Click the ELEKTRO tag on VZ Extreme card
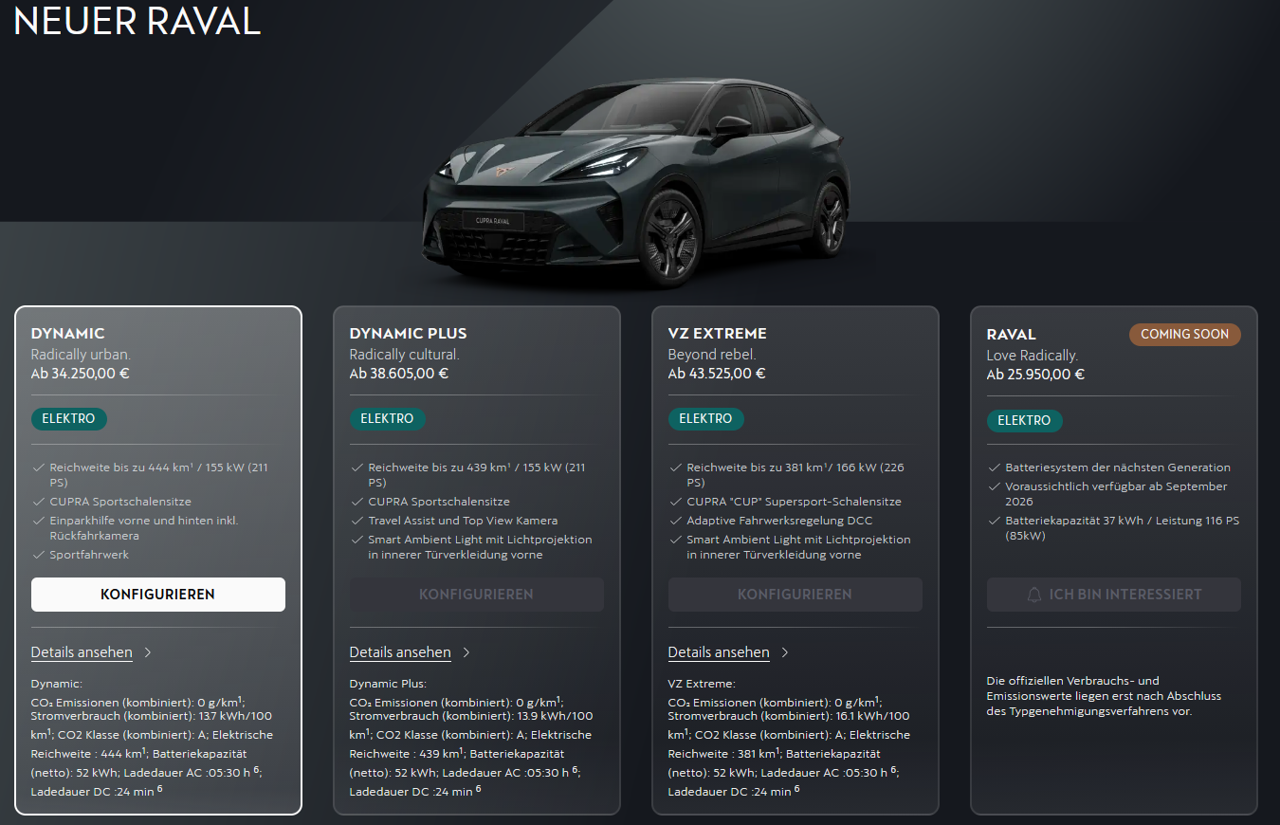Image resolution: width=1280 pixels, height=825 pixels. tap(706, 418)
